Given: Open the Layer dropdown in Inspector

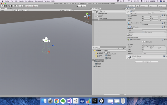Looking at the screenshot, I should click(159, 13).
